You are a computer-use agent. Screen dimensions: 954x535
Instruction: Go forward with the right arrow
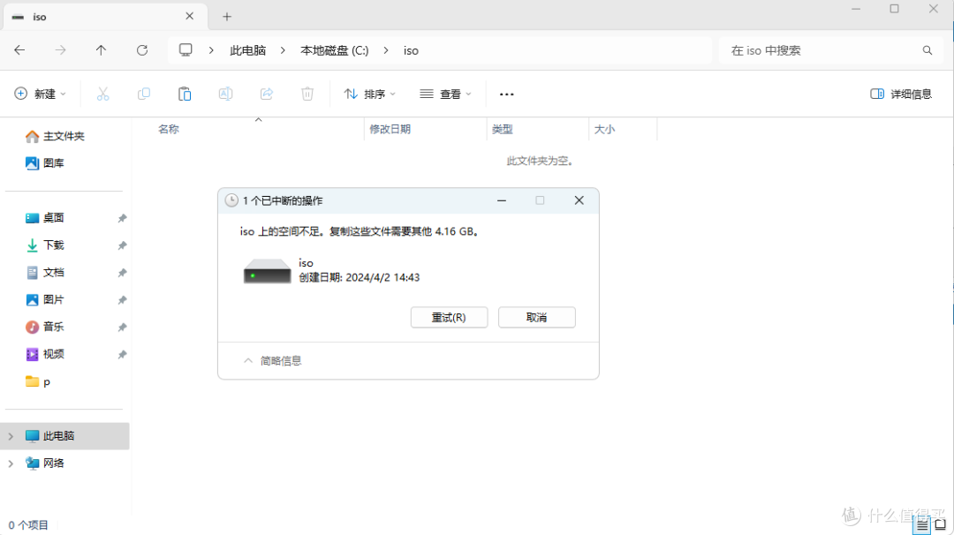coord(60,49)
